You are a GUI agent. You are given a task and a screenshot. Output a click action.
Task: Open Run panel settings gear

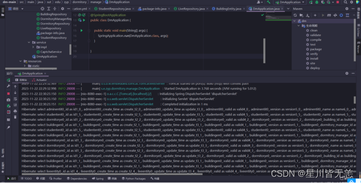click(x=347, y=73)
